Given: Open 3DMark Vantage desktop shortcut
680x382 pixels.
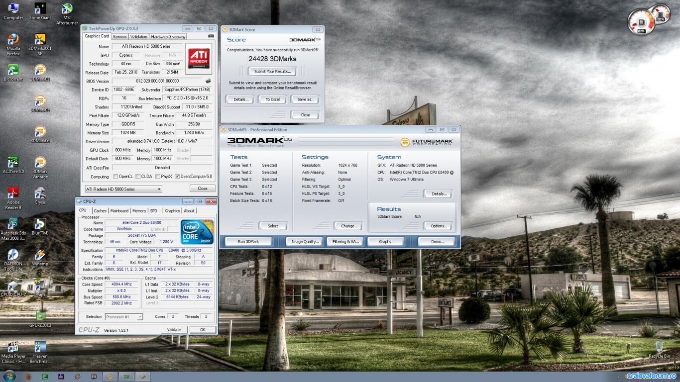Looking at the screenshot, I should click(x=40, y=168).
